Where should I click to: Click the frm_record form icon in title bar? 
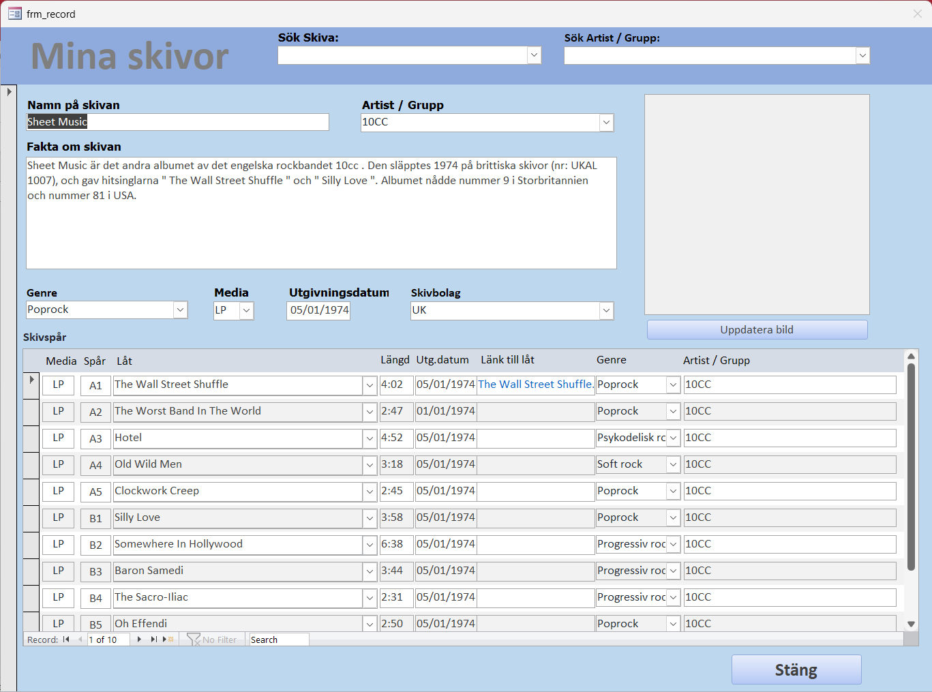pyautogui.click(x=14, y=14)
